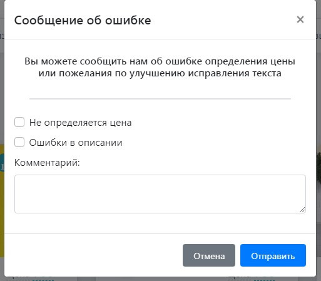The height and width of the screenshot is (281, 321).
Task: Click the teal badge at left edge
Action: tap(2, 163)
